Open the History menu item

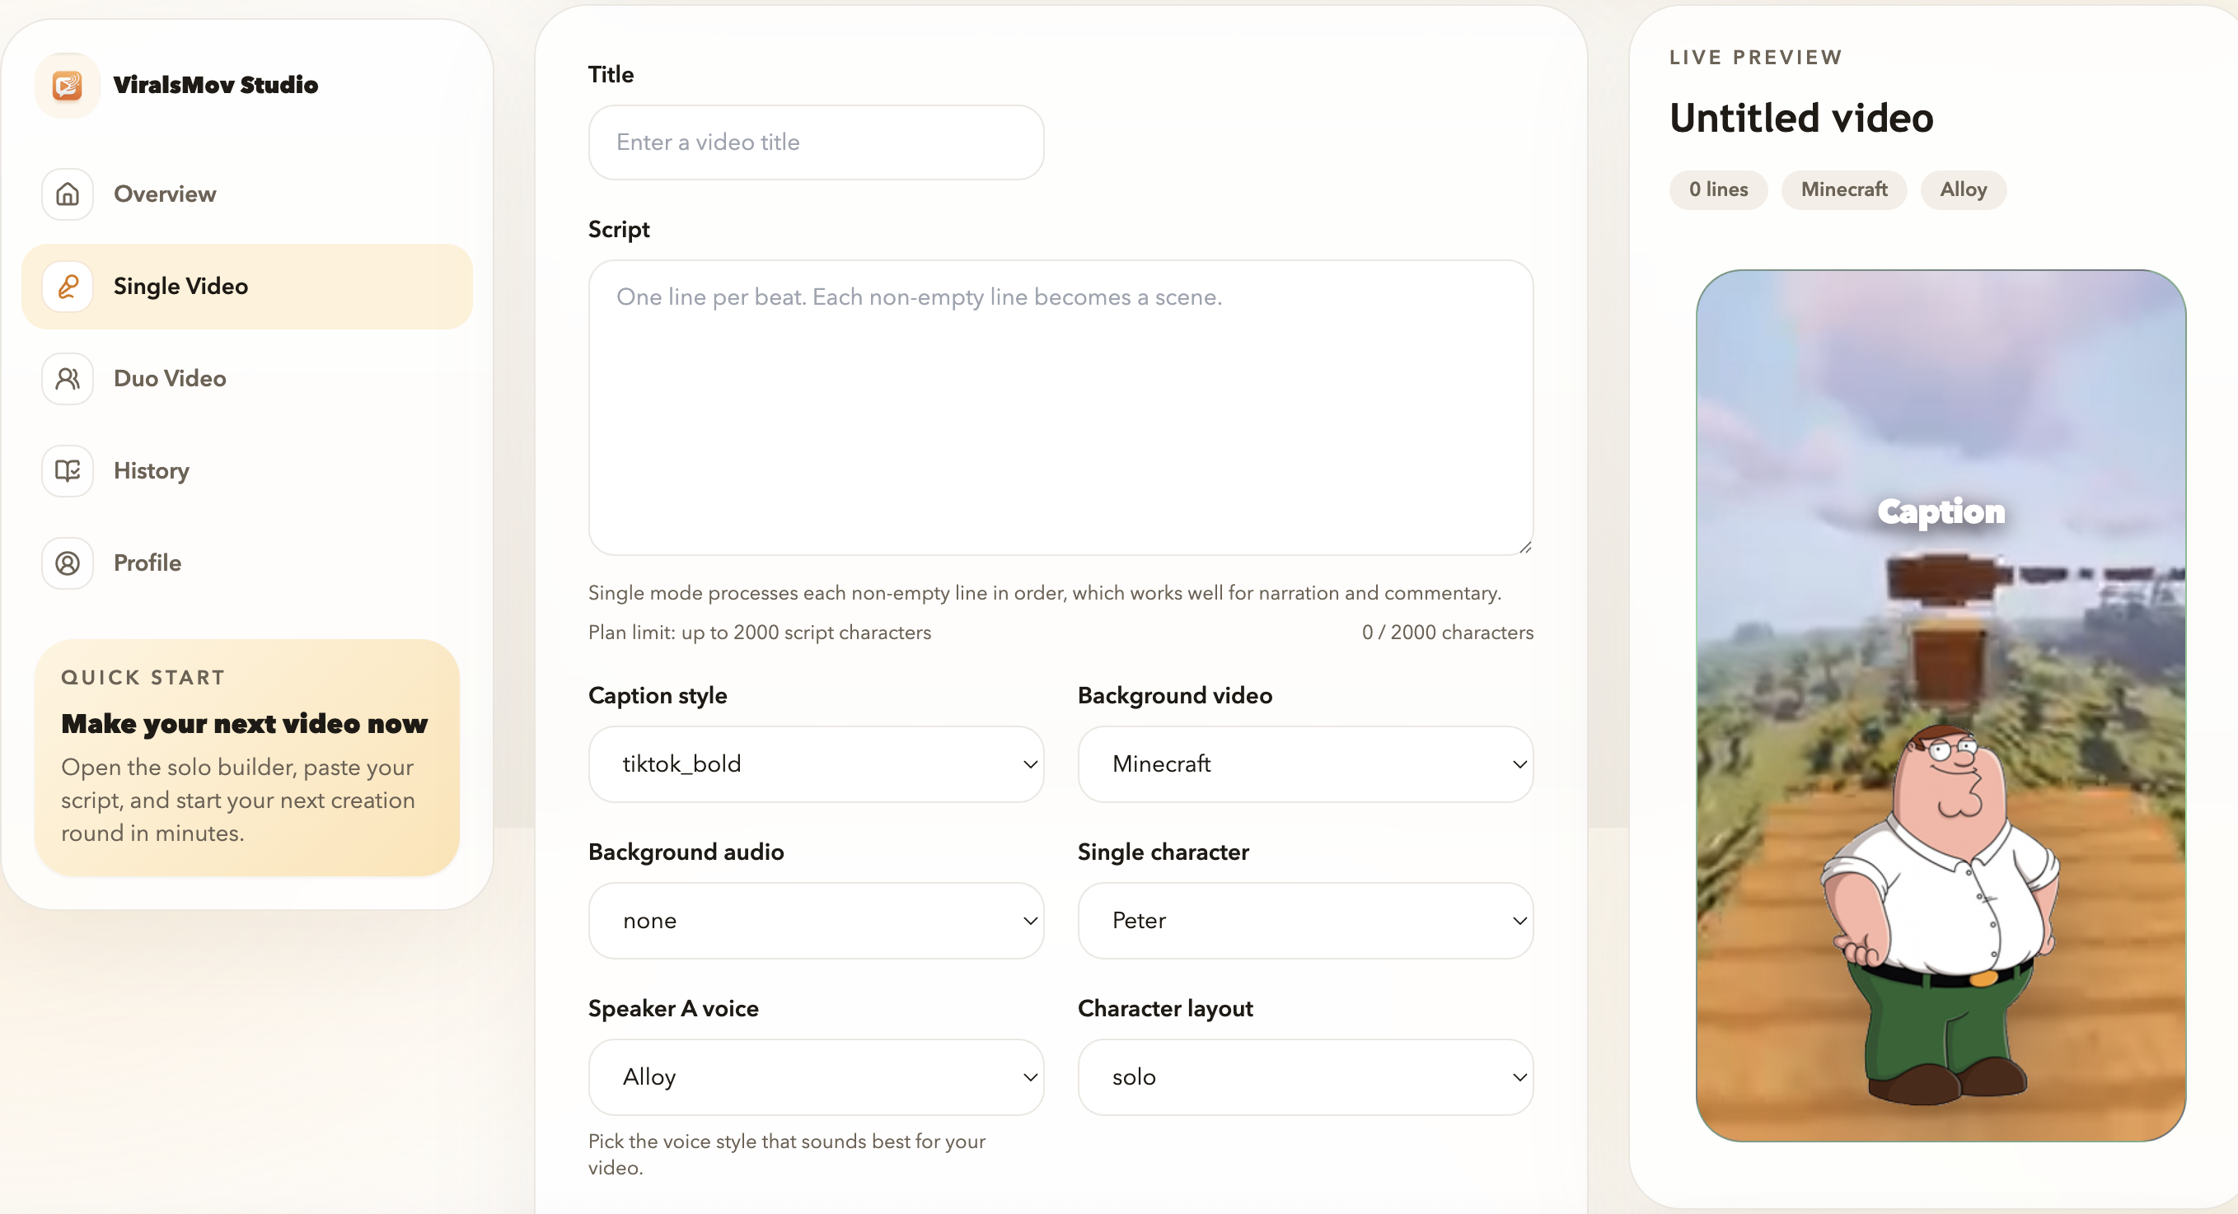click(151, 470)
